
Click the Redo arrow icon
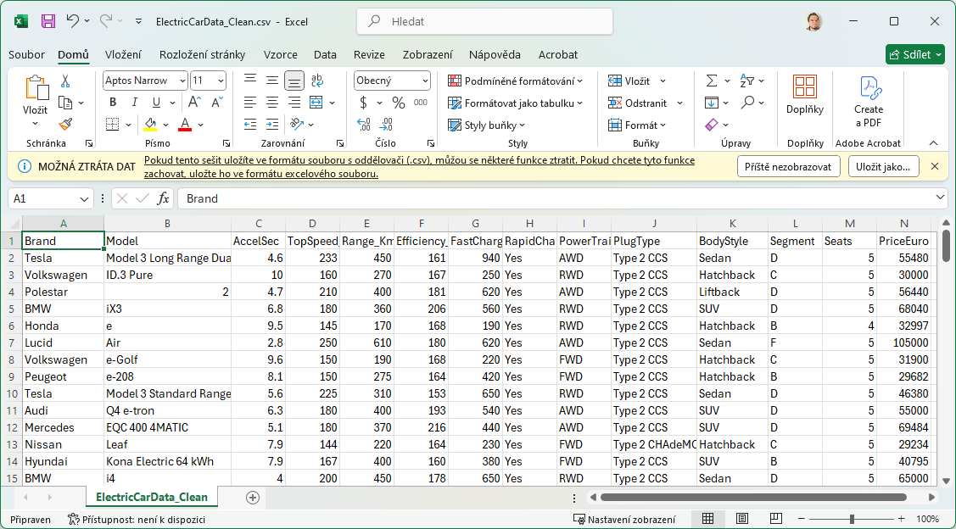pyautogui.click(x=106, y=21)
